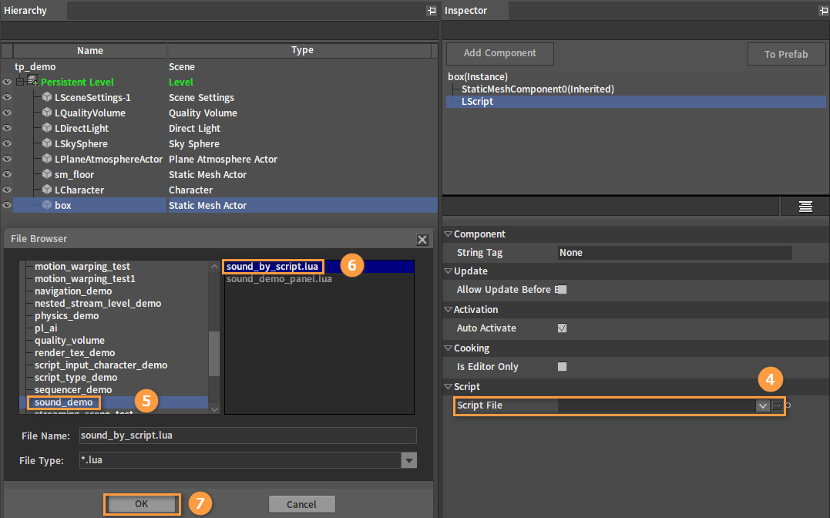
Task: Click OK in File Browser
Action: 141,503
